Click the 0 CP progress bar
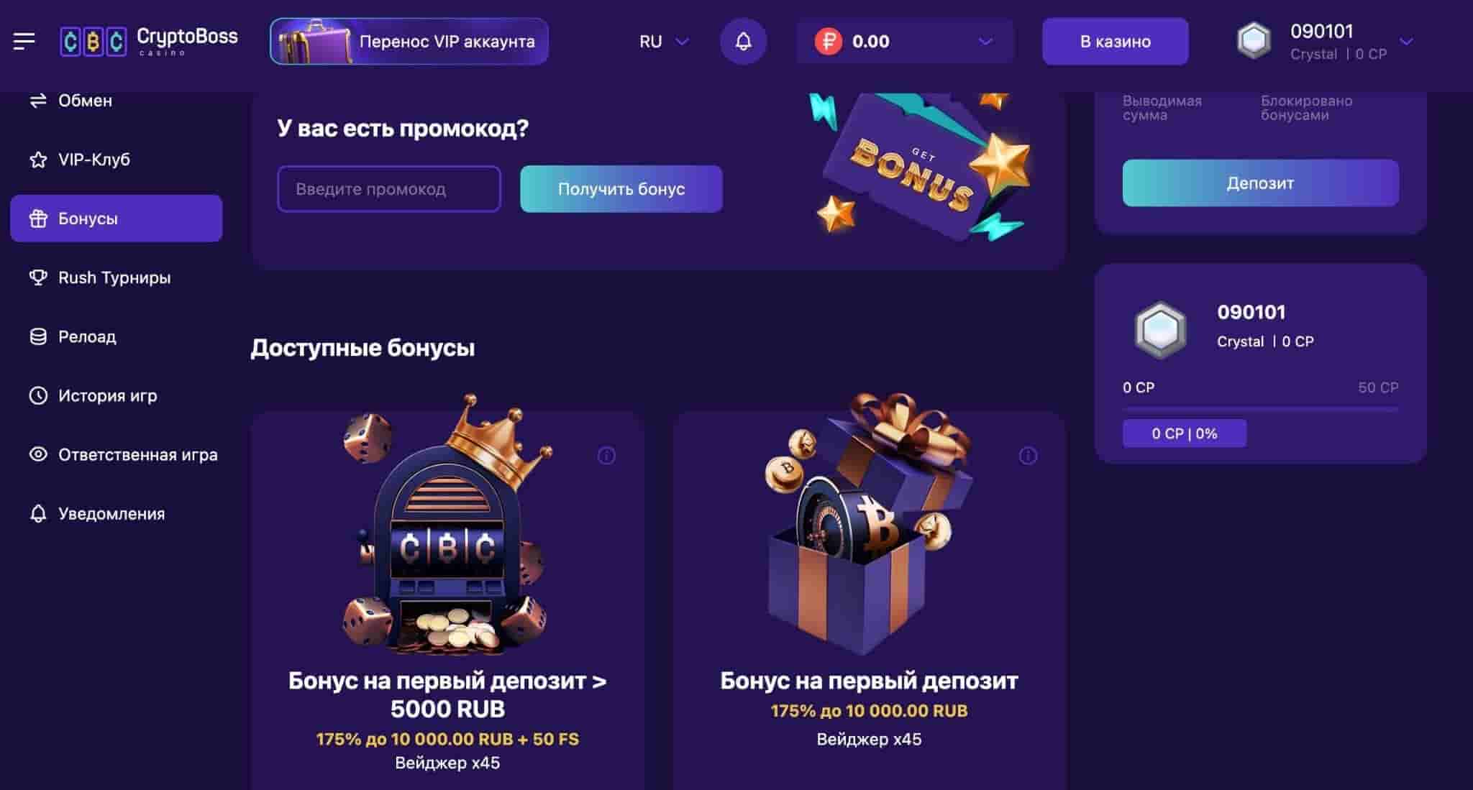Image resolution: width=1473 pixels, height=790 pixels. pyautogui.click(x=1260, y=410)
